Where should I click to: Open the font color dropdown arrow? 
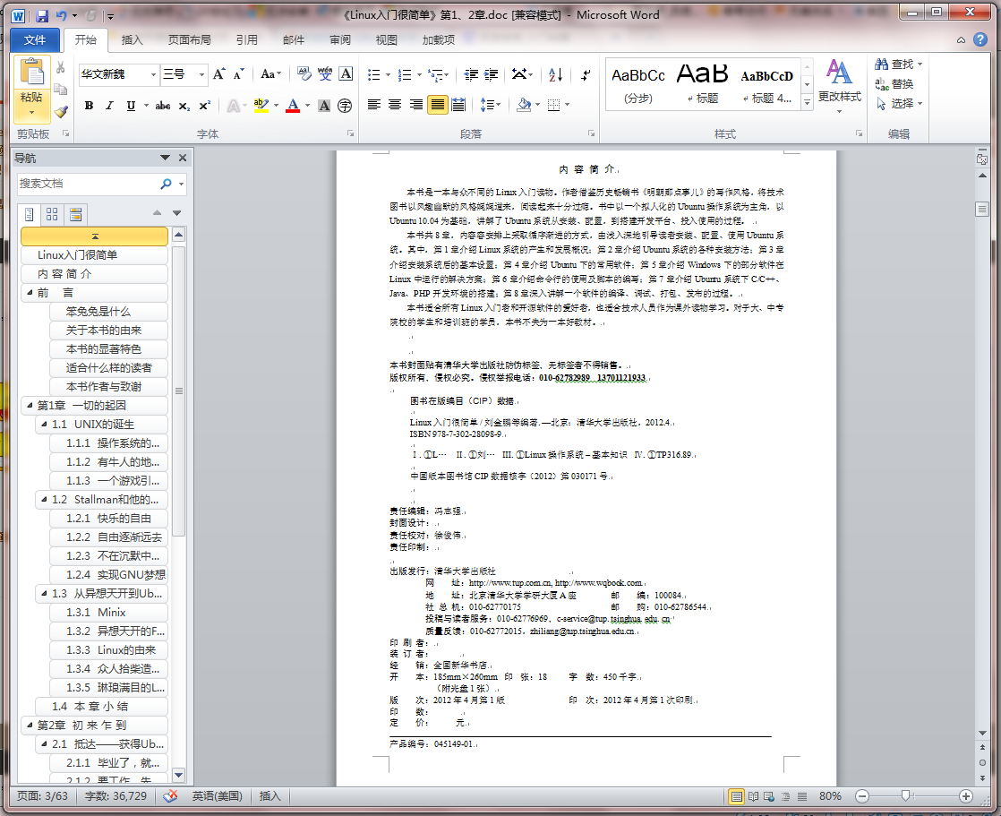pyautogui.click(x=308, y=106)
